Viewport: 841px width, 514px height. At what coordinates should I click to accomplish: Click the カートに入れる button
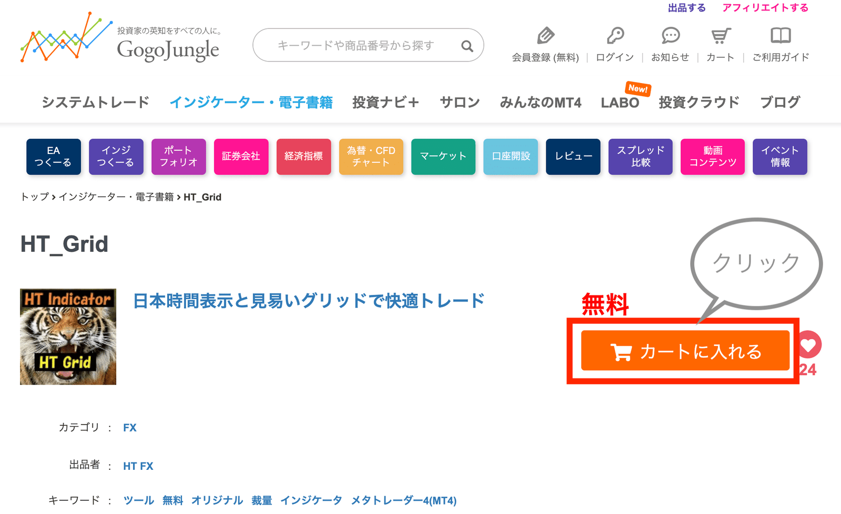[x=685, y=351]
